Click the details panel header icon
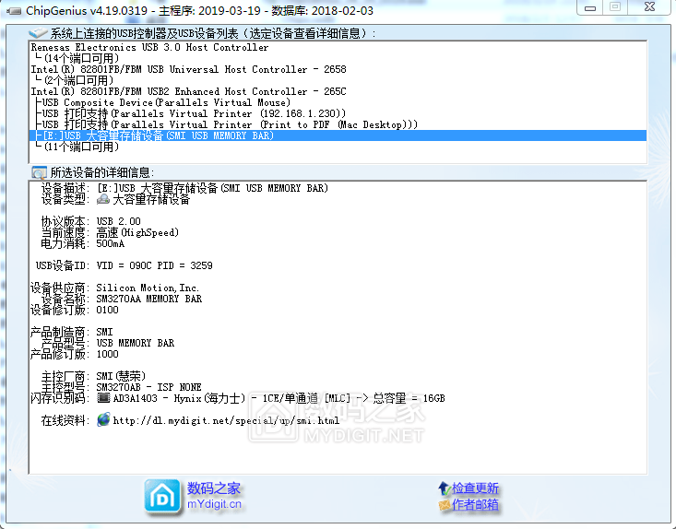The height and width of the screenshot is (529, 676). (39, 172)
